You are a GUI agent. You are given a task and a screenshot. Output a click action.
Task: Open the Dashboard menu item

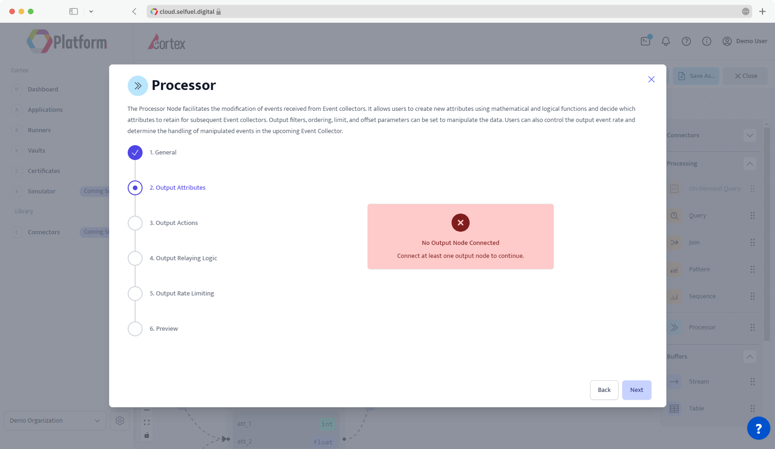(43, 90)
